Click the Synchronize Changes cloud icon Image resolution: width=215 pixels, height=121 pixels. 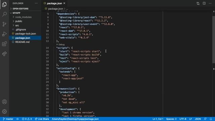point(17,119)
